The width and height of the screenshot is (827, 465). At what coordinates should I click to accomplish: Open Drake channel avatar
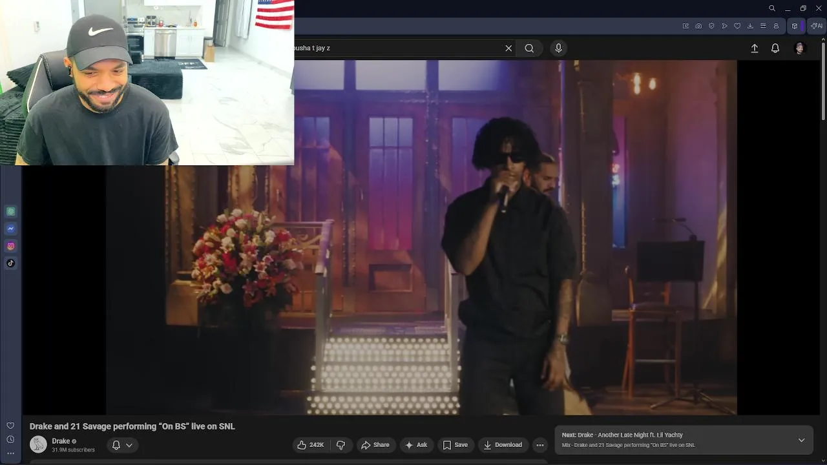click(38, 444)
